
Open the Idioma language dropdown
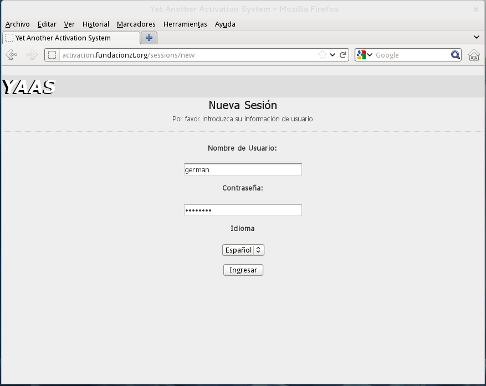243,250
